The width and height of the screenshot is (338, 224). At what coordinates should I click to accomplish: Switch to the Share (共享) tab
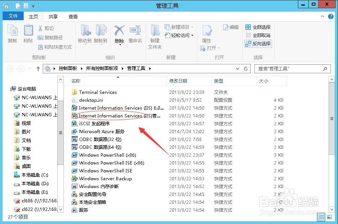(53, 16)
